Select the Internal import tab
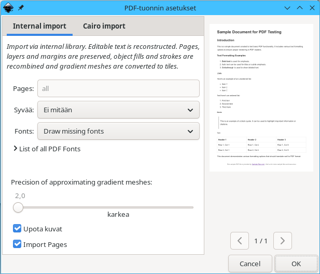The image size is (320, 274). [39, 26]
